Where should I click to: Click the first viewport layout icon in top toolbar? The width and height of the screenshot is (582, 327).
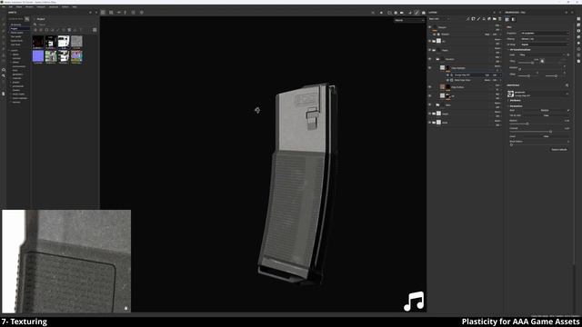pyautogui.click(x=103, y=13)
